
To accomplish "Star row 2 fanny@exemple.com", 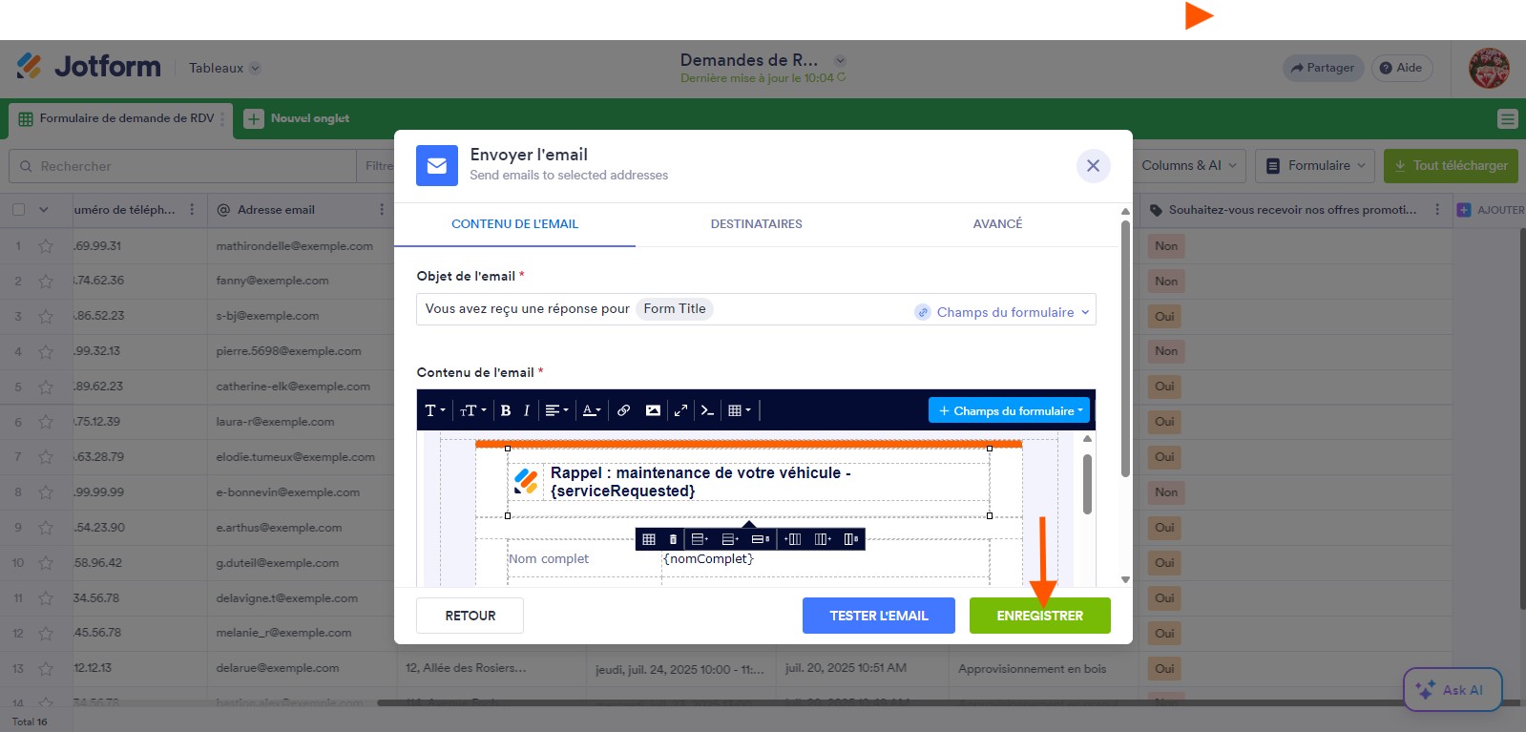I will pyautogui.click(x=46, y=282).
